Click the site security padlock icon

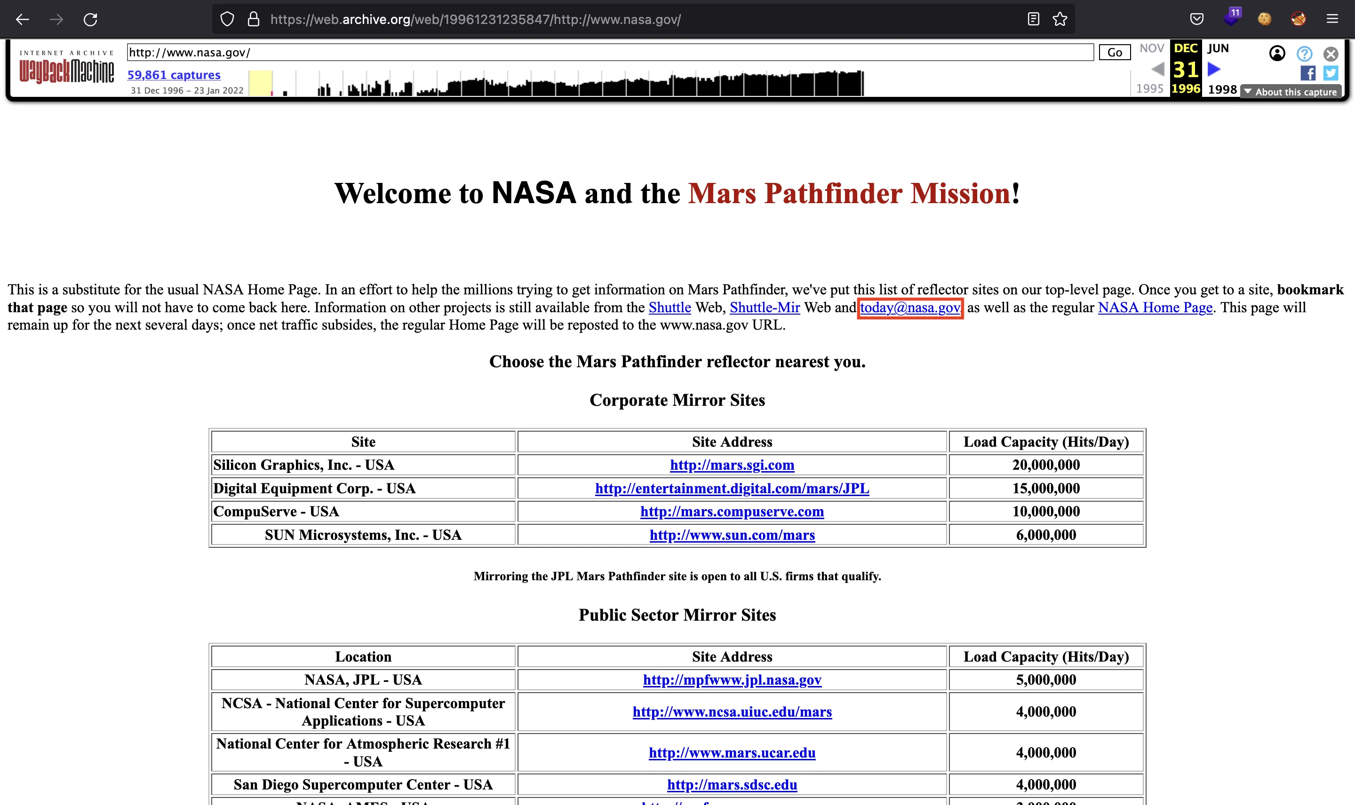(254, 20)
